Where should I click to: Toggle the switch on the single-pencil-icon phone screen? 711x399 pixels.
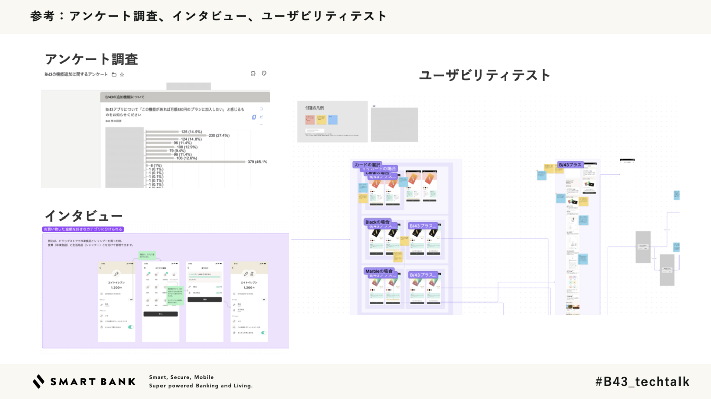click(131, 327)
